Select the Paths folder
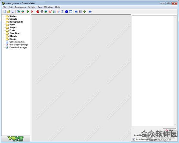 [12, 25]
